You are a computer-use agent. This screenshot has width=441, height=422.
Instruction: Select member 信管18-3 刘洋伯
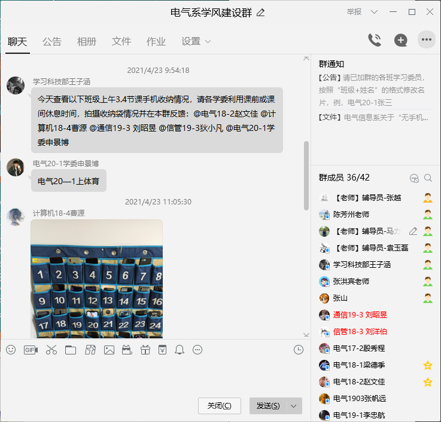pos(375,332)
